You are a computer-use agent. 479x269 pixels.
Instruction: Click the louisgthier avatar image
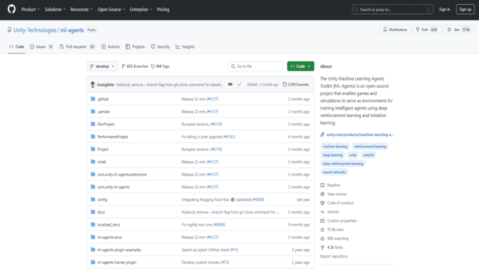(93, 85)
